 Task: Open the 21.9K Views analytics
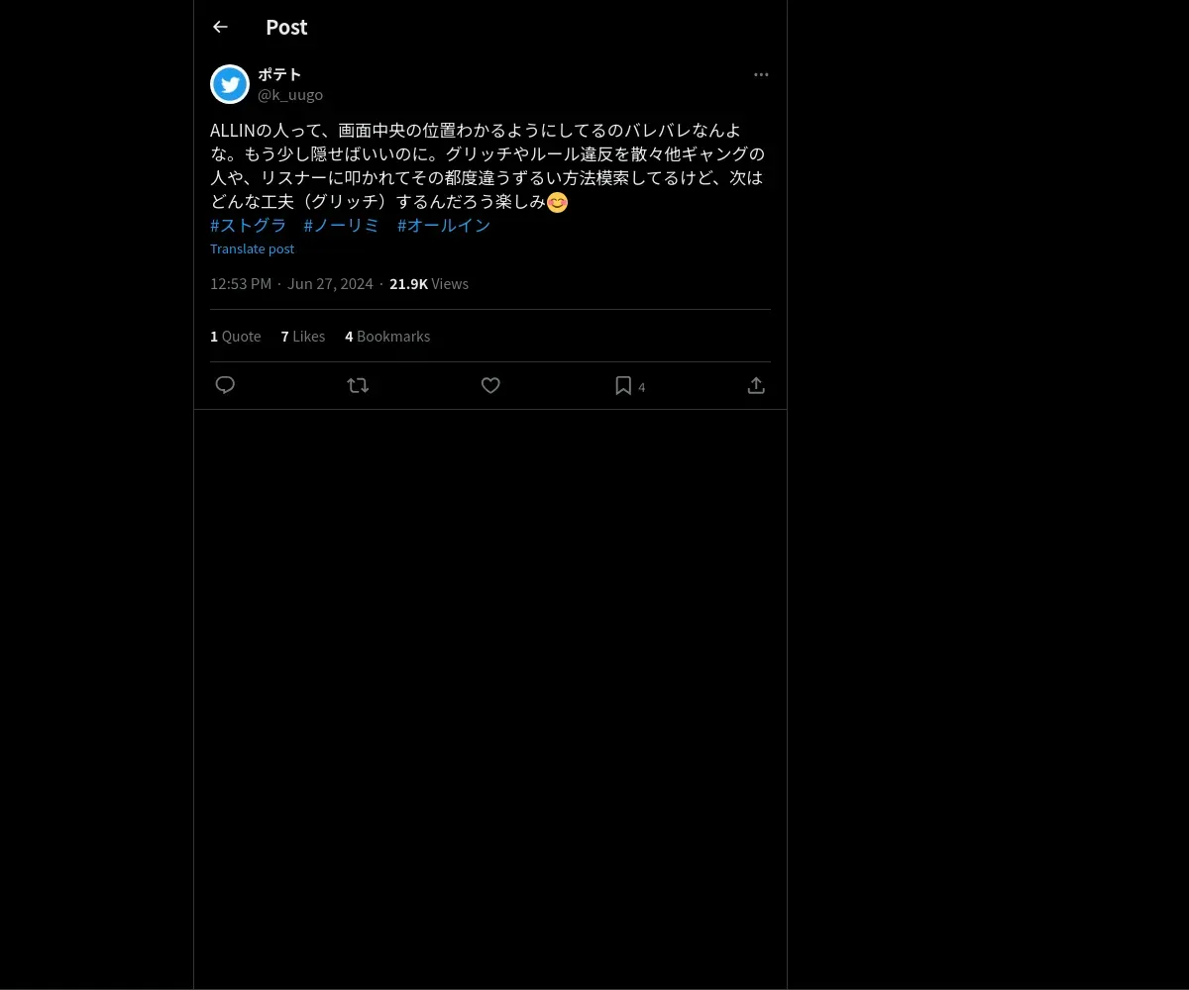[429, 283]
